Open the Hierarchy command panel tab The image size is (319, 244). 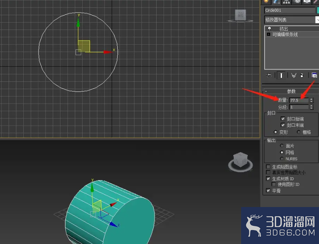point(286,2)
